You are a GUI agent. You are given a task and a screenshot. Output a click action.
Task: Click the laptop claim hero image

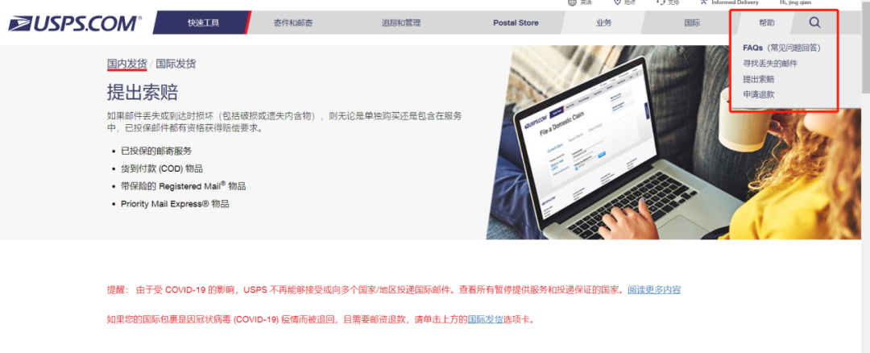coord(673,142)
